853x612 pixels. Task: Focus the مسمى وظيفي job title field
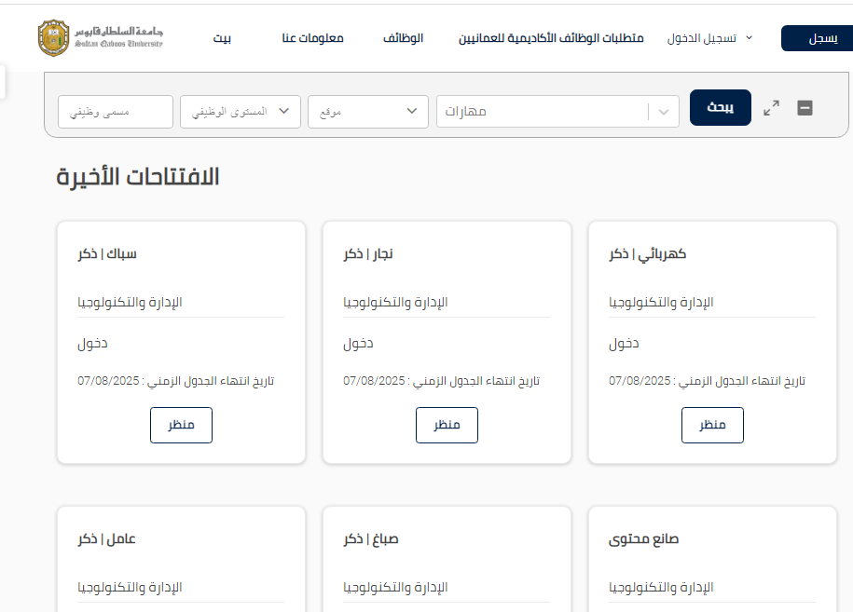click(x=116, y=112)
